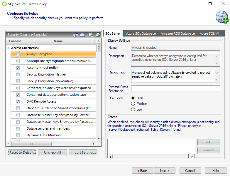
Task: Click the column chooser icon in Security Checks header
Action: [x=76, y=35]
